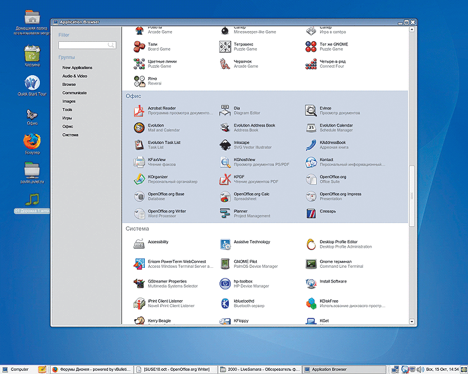Screen dimensions: 468x374
Task: Launch Evolution Task List icon
Action: point(139,145)
